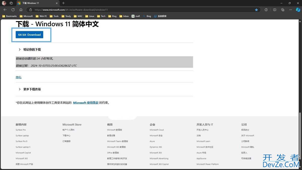This screenshot has width=302, height=170.
Task: Open the 招贤纳士 footer link
Action: (245, 130)
